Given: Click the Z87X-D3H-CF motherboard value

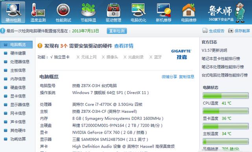Looking at the screenshot, I should click(105, 112).
